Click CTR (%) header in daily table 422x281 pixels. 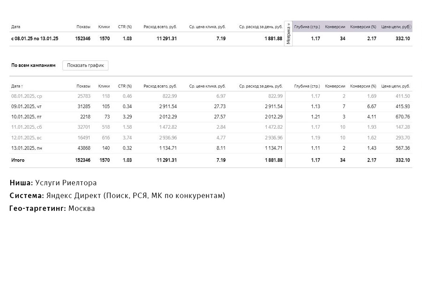(125, 86)
